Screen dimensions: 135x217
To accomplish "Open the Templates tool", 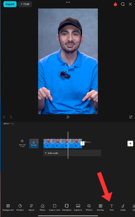I will [x=67, y=208].
